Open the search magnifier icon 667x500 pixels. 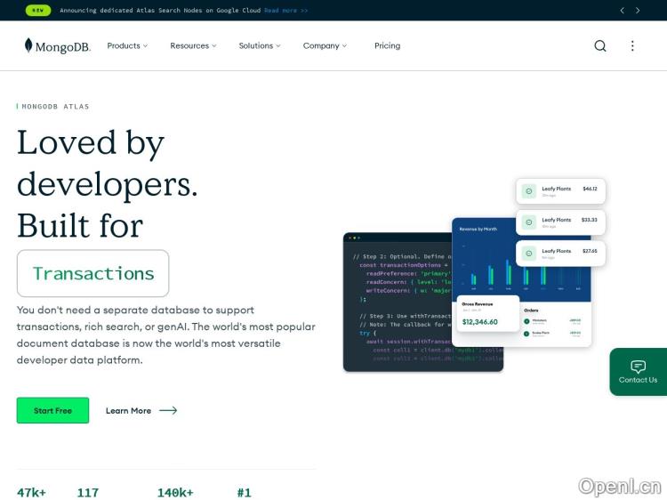pos(600,46)
